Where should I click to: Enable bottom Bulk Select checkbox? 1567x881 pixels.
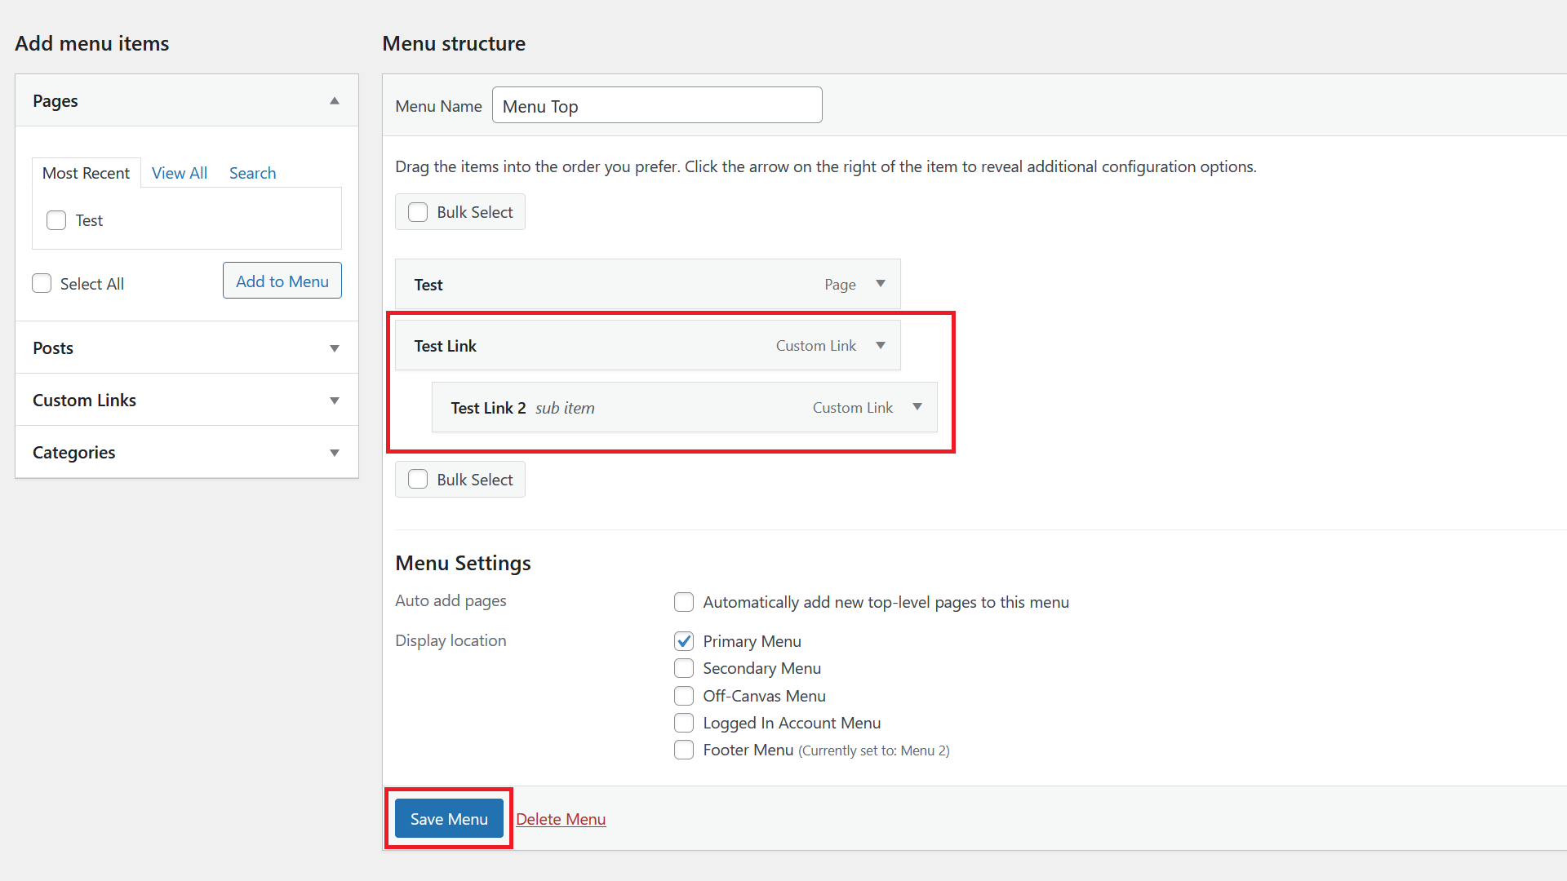point(418,480)
